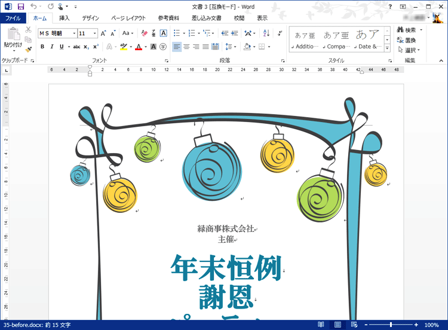The image size is (448, 330).
Task: Switch to the 校閲 tab
Action: [239, 18]
